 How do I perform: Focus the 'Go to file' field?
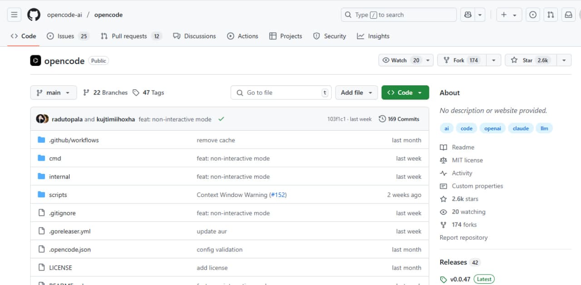point(281,93)
